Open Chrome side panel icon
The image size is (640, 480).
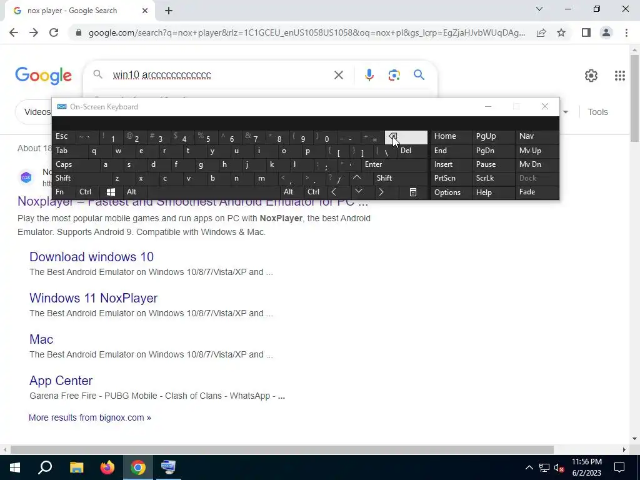(x=586, y=32)
